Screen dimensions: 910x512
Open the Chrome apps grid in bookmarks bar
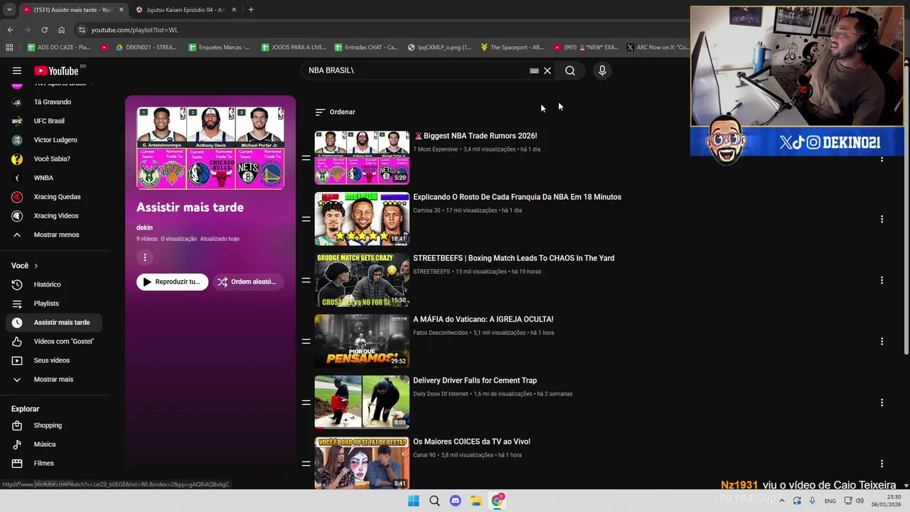pyautogui.click(x=9, y=48)
